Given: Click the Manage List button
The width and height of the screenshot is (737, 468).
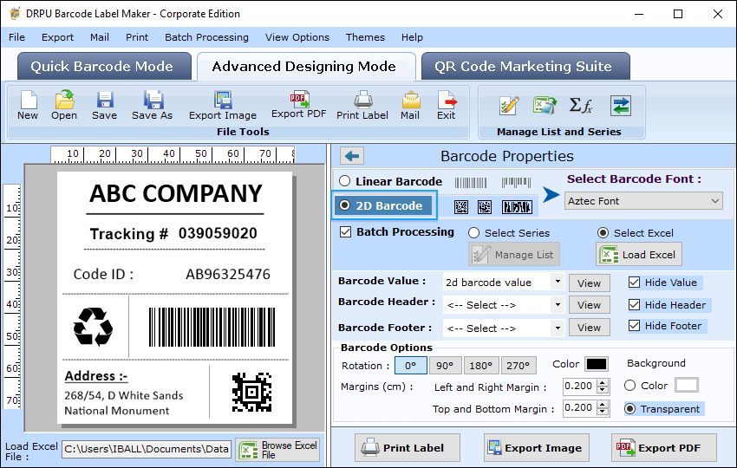Looking at the screenshot, I should [514, 255].
